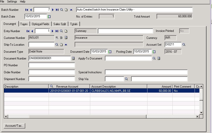
Task: Switch to the Taxes tab
Action: pos(24,24)
